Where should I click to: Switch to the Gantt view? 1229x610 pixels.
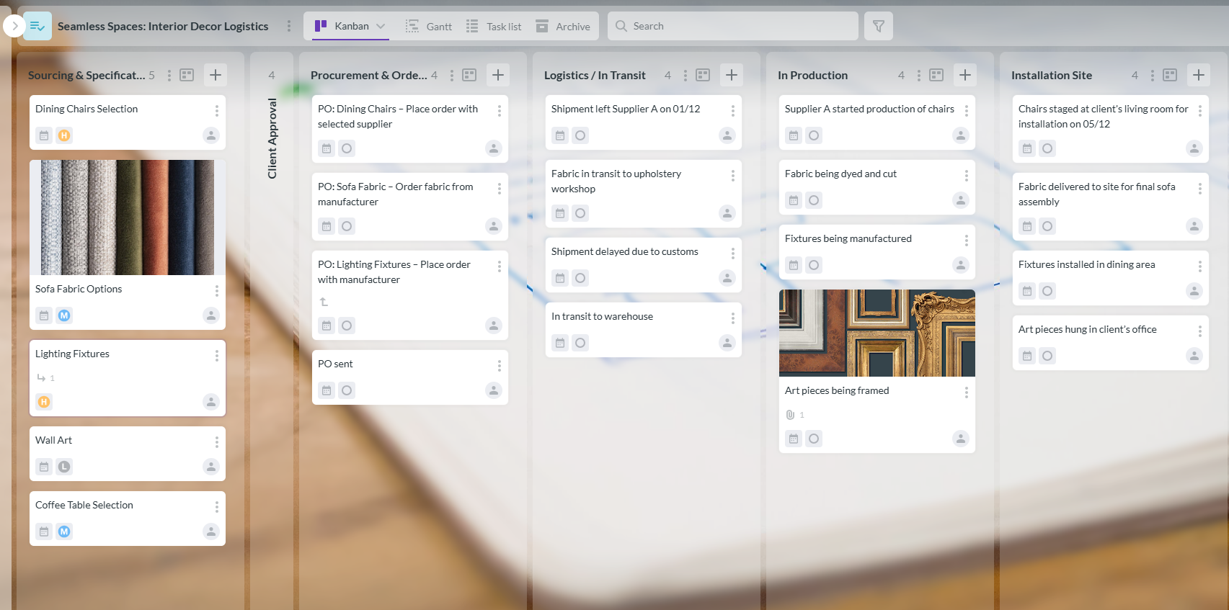click(429, 27)
